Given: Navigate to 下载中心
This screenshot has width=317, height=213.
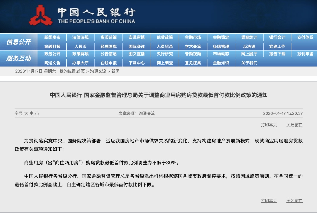Looking at the screenshot, I should [137, 63].
